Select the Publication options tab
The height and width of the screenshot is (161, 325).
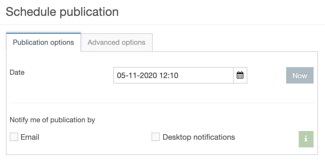43,42
